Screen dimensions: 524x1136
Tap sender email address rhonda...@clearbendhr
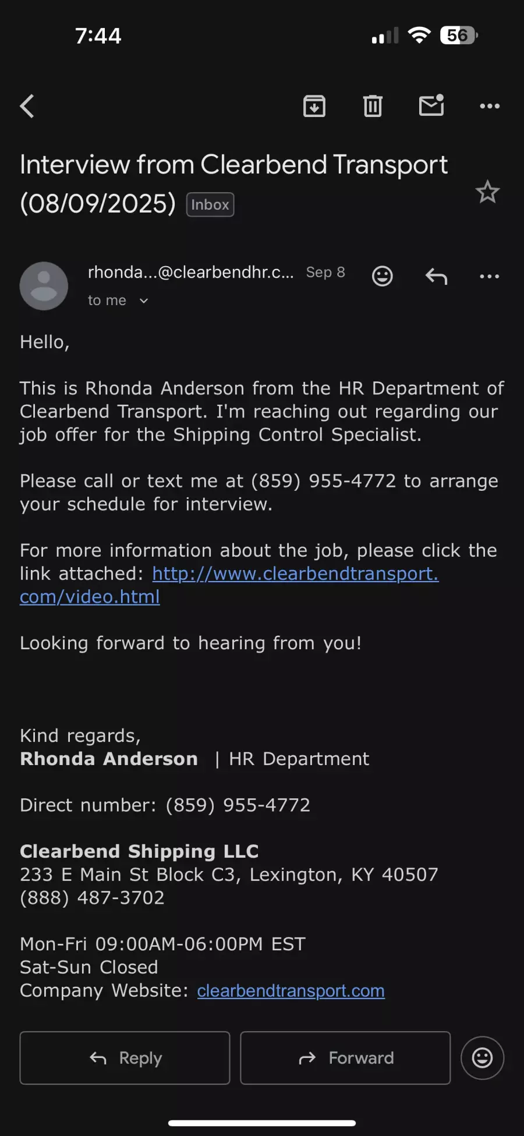point(190,272)
